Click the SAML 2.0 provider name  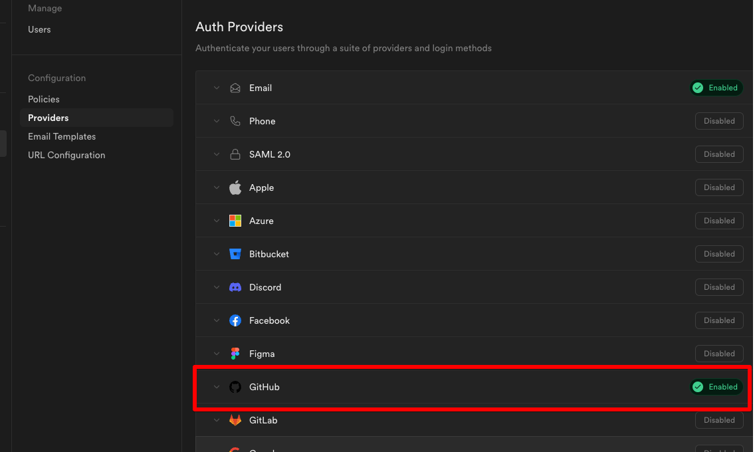(x=270, y=154)
